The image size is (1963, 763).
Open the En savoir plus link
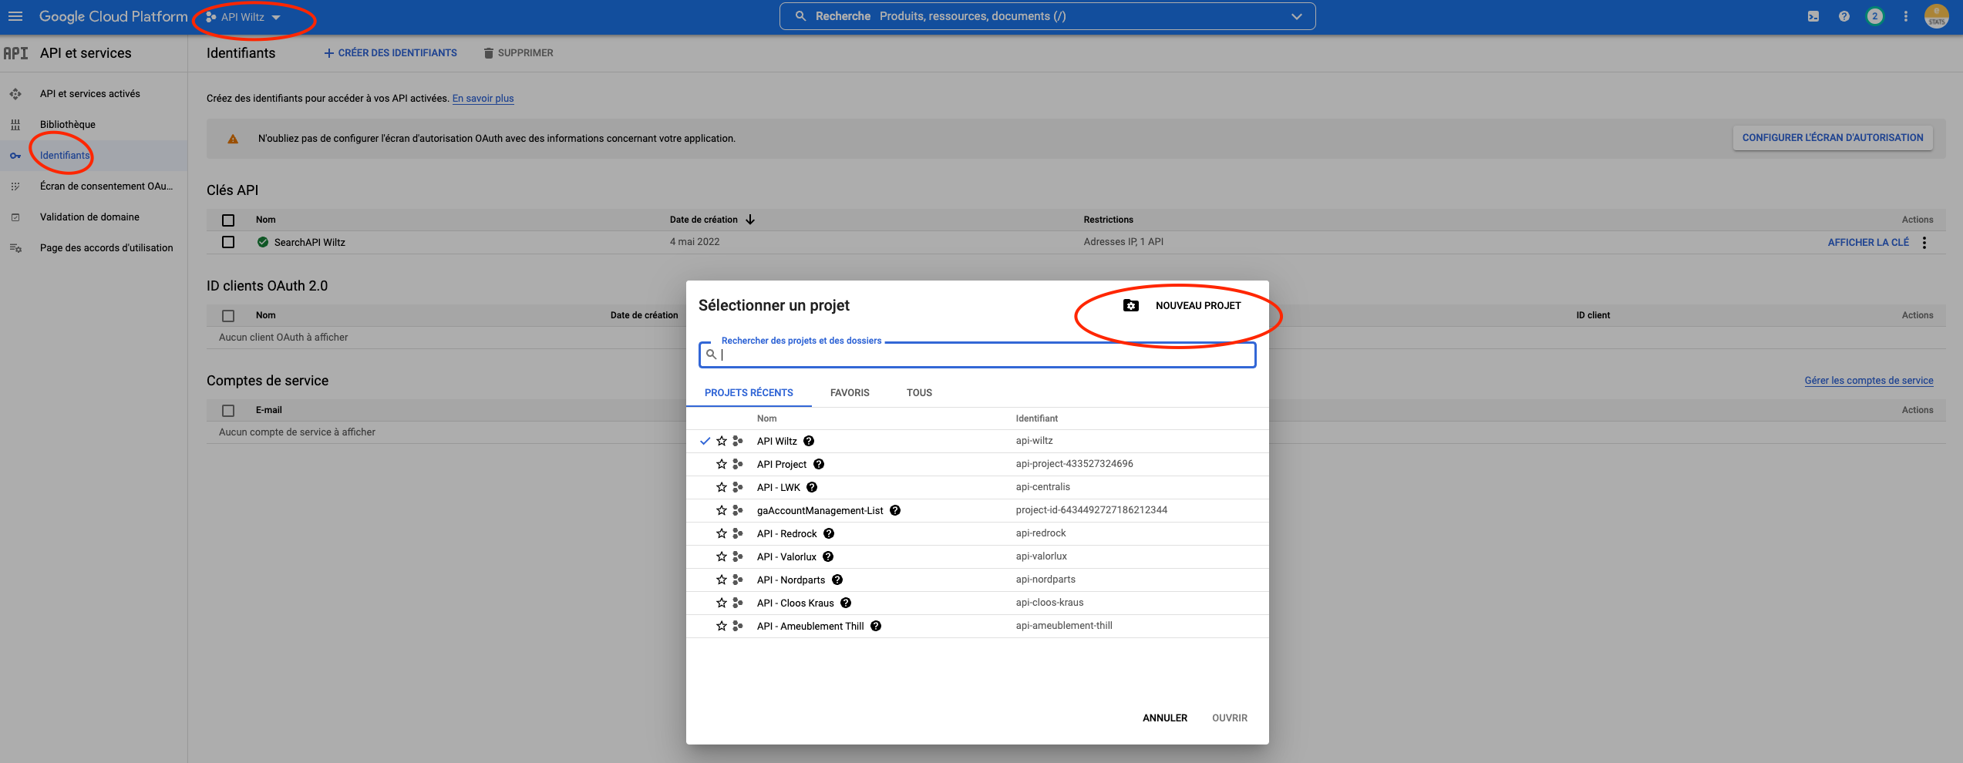483,98
